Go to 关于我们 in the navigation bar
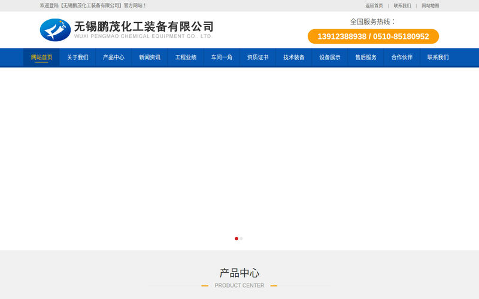 click(78, 57)
